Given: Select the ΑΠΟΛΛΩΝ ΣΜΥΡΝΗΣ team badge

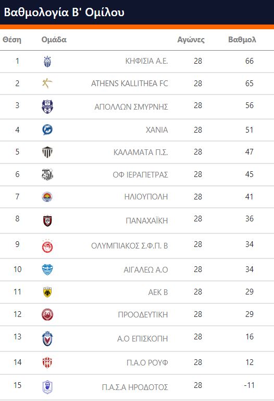Looking at the screenshot, I should 47,107.
